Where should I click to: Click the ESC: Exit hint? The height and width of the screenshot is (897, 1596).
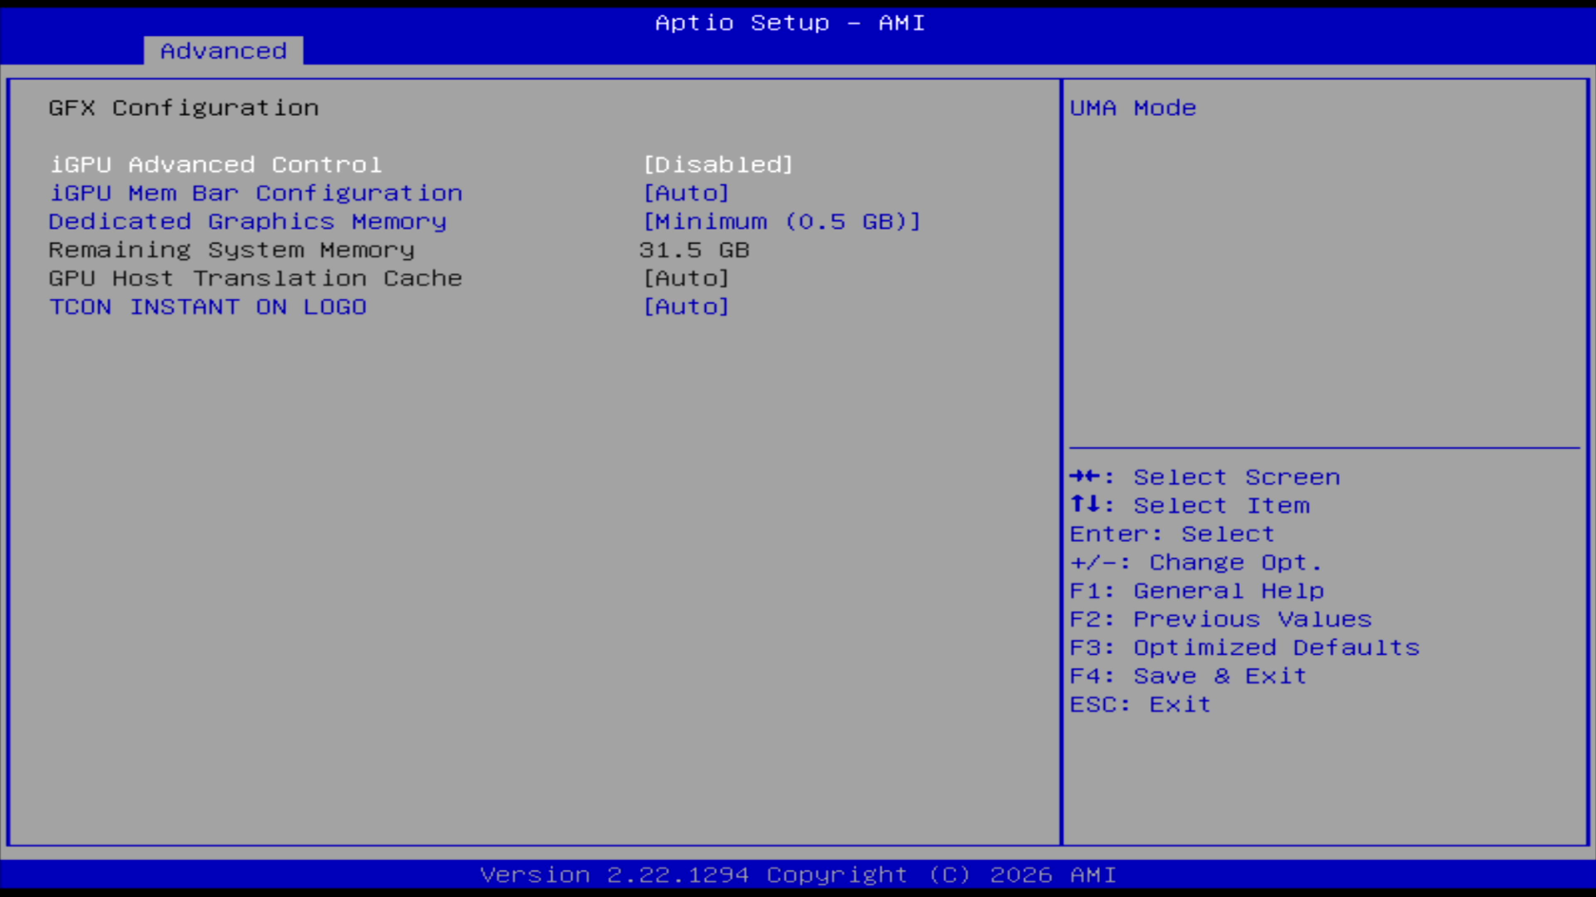coord(1140,705)
